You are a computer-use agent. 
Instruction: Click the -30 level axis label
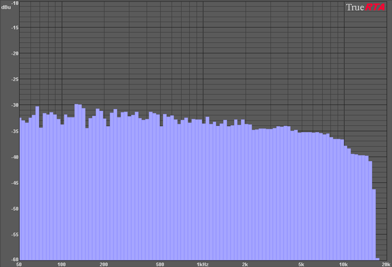coord(15,105)
